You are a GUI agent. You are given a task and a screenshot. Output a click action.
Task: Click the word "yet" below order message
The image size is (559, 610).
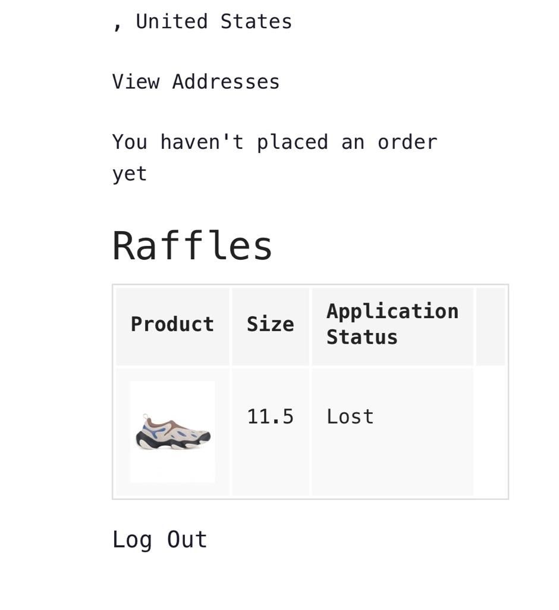pyautogui.click(x=129, y=174)
